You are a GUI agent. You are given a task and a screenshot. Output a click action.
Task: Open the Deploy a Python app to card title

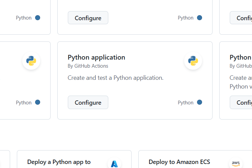(59, 162)
